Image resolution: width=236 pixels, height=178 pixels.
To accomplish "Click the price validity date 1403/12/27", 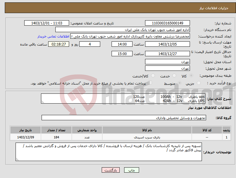I will (168, 54).
